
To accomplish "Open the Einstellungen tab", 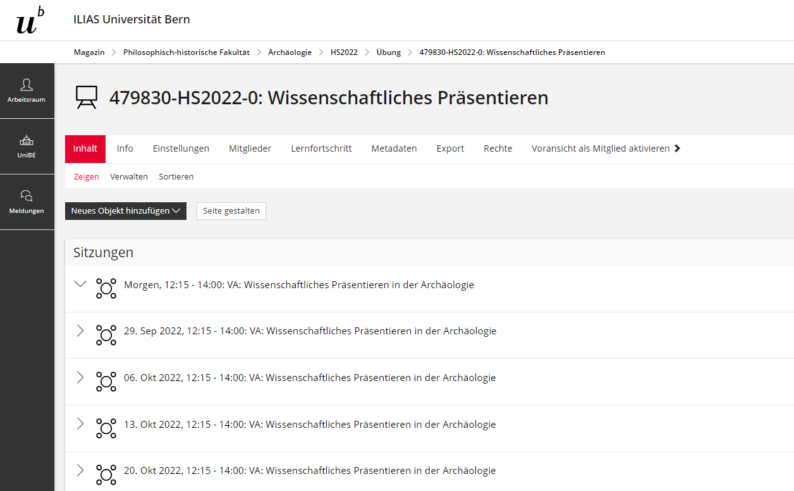I will [181, 149].
